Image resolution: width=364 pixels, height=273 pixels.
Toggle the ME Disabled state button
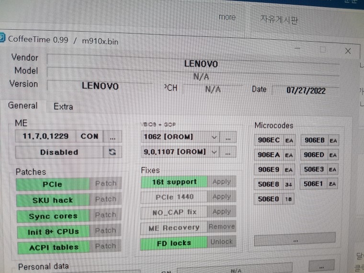tap(59, 152)
